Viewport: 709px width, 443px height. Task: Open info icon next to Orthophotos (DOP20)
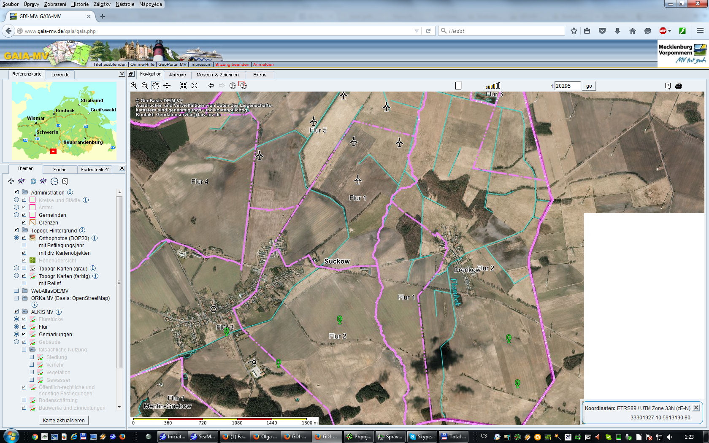pos(95,238)
